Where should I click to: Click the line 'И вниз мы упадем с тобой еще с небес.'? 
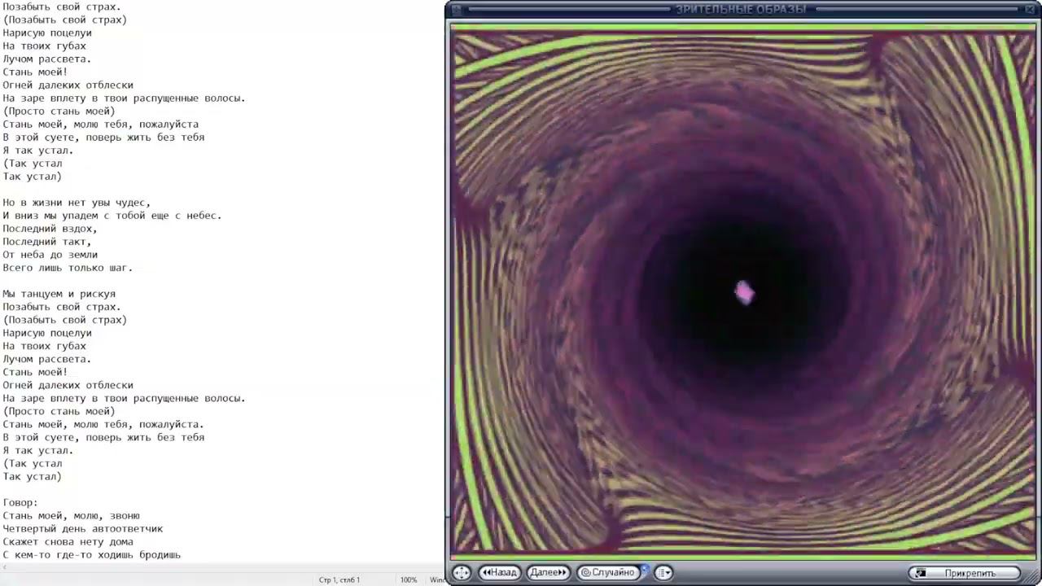pos(112,216)
